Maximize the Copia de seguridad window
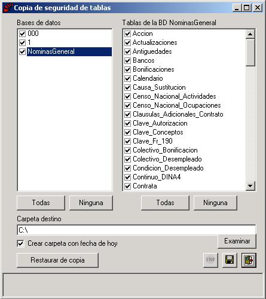 [x=246, y=8]
